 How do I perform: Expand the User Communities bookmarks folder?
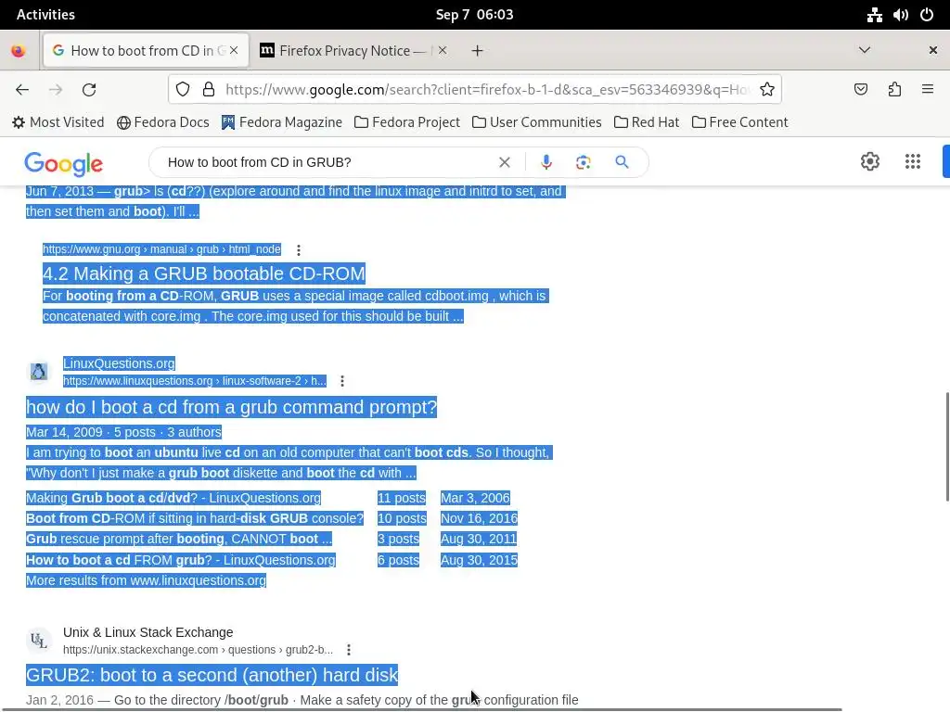537,122
